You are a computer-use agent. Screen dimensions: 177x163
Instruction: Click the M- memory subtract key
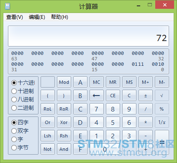pos(162,82)
